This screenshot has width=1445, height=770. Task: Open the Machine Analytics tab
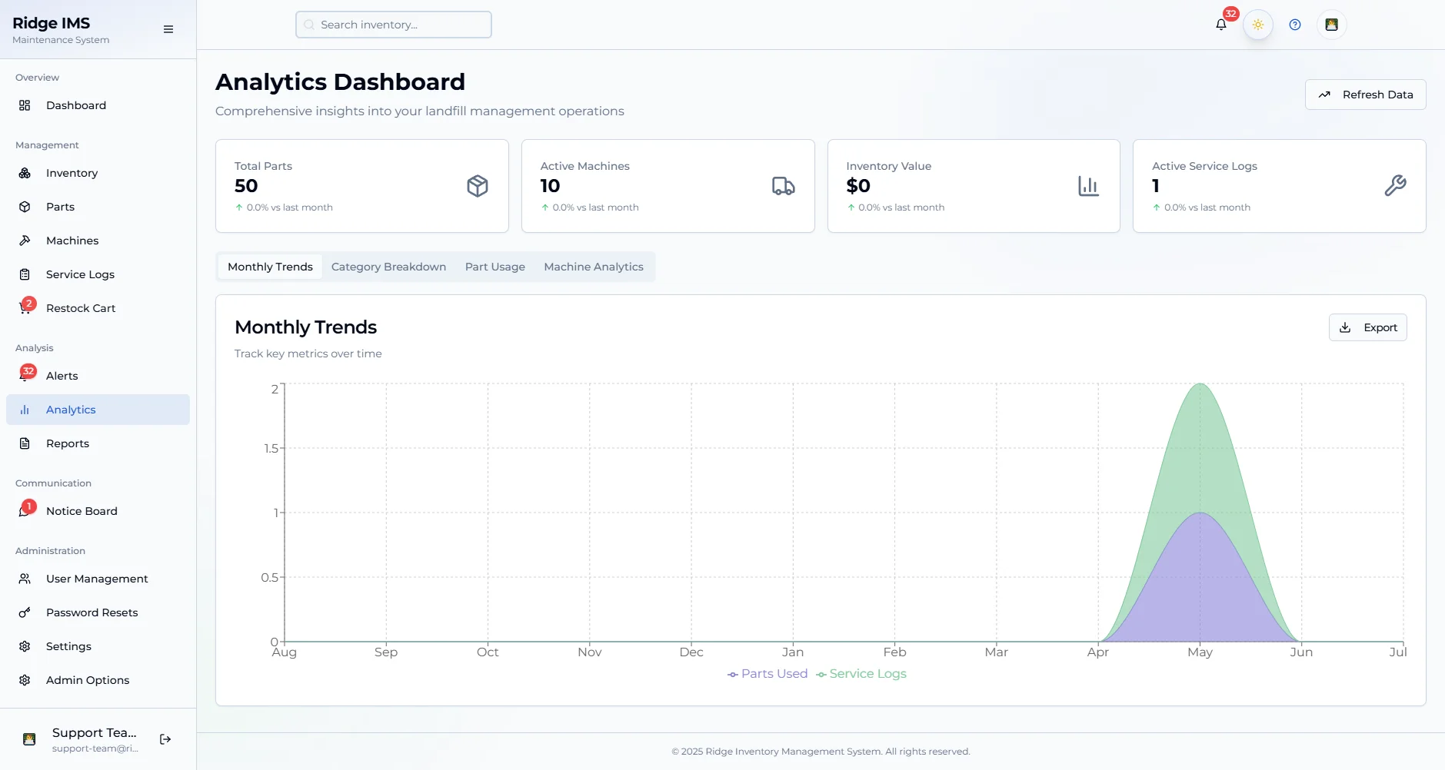click(x=593, y=267)
